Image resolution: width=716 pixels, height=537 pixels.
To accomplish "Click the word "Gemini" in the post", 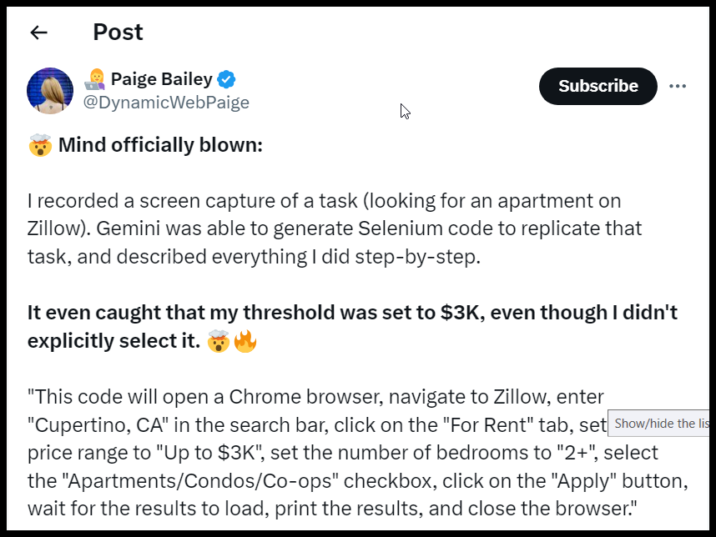I will (107, 229).
